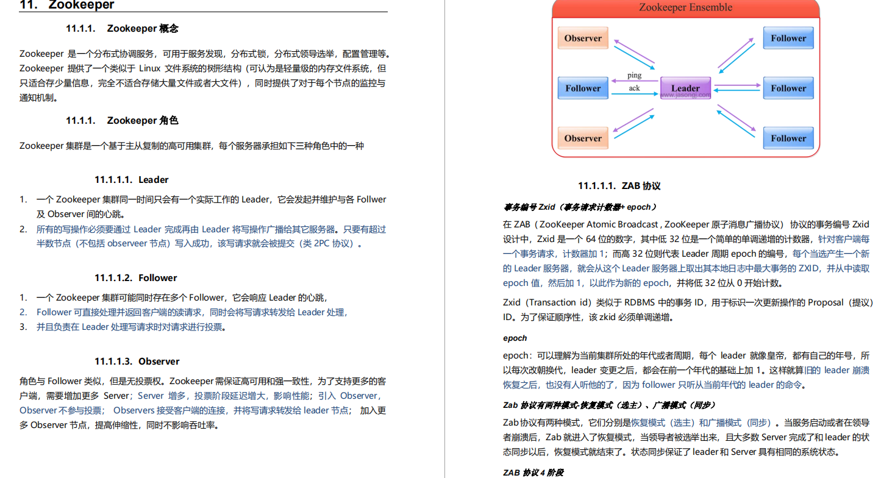Click item "一个 Zookeeper 集群可能同时存在多个 Follower"
The width and height of the screenshot is (881, 478).
coord(182,298)
